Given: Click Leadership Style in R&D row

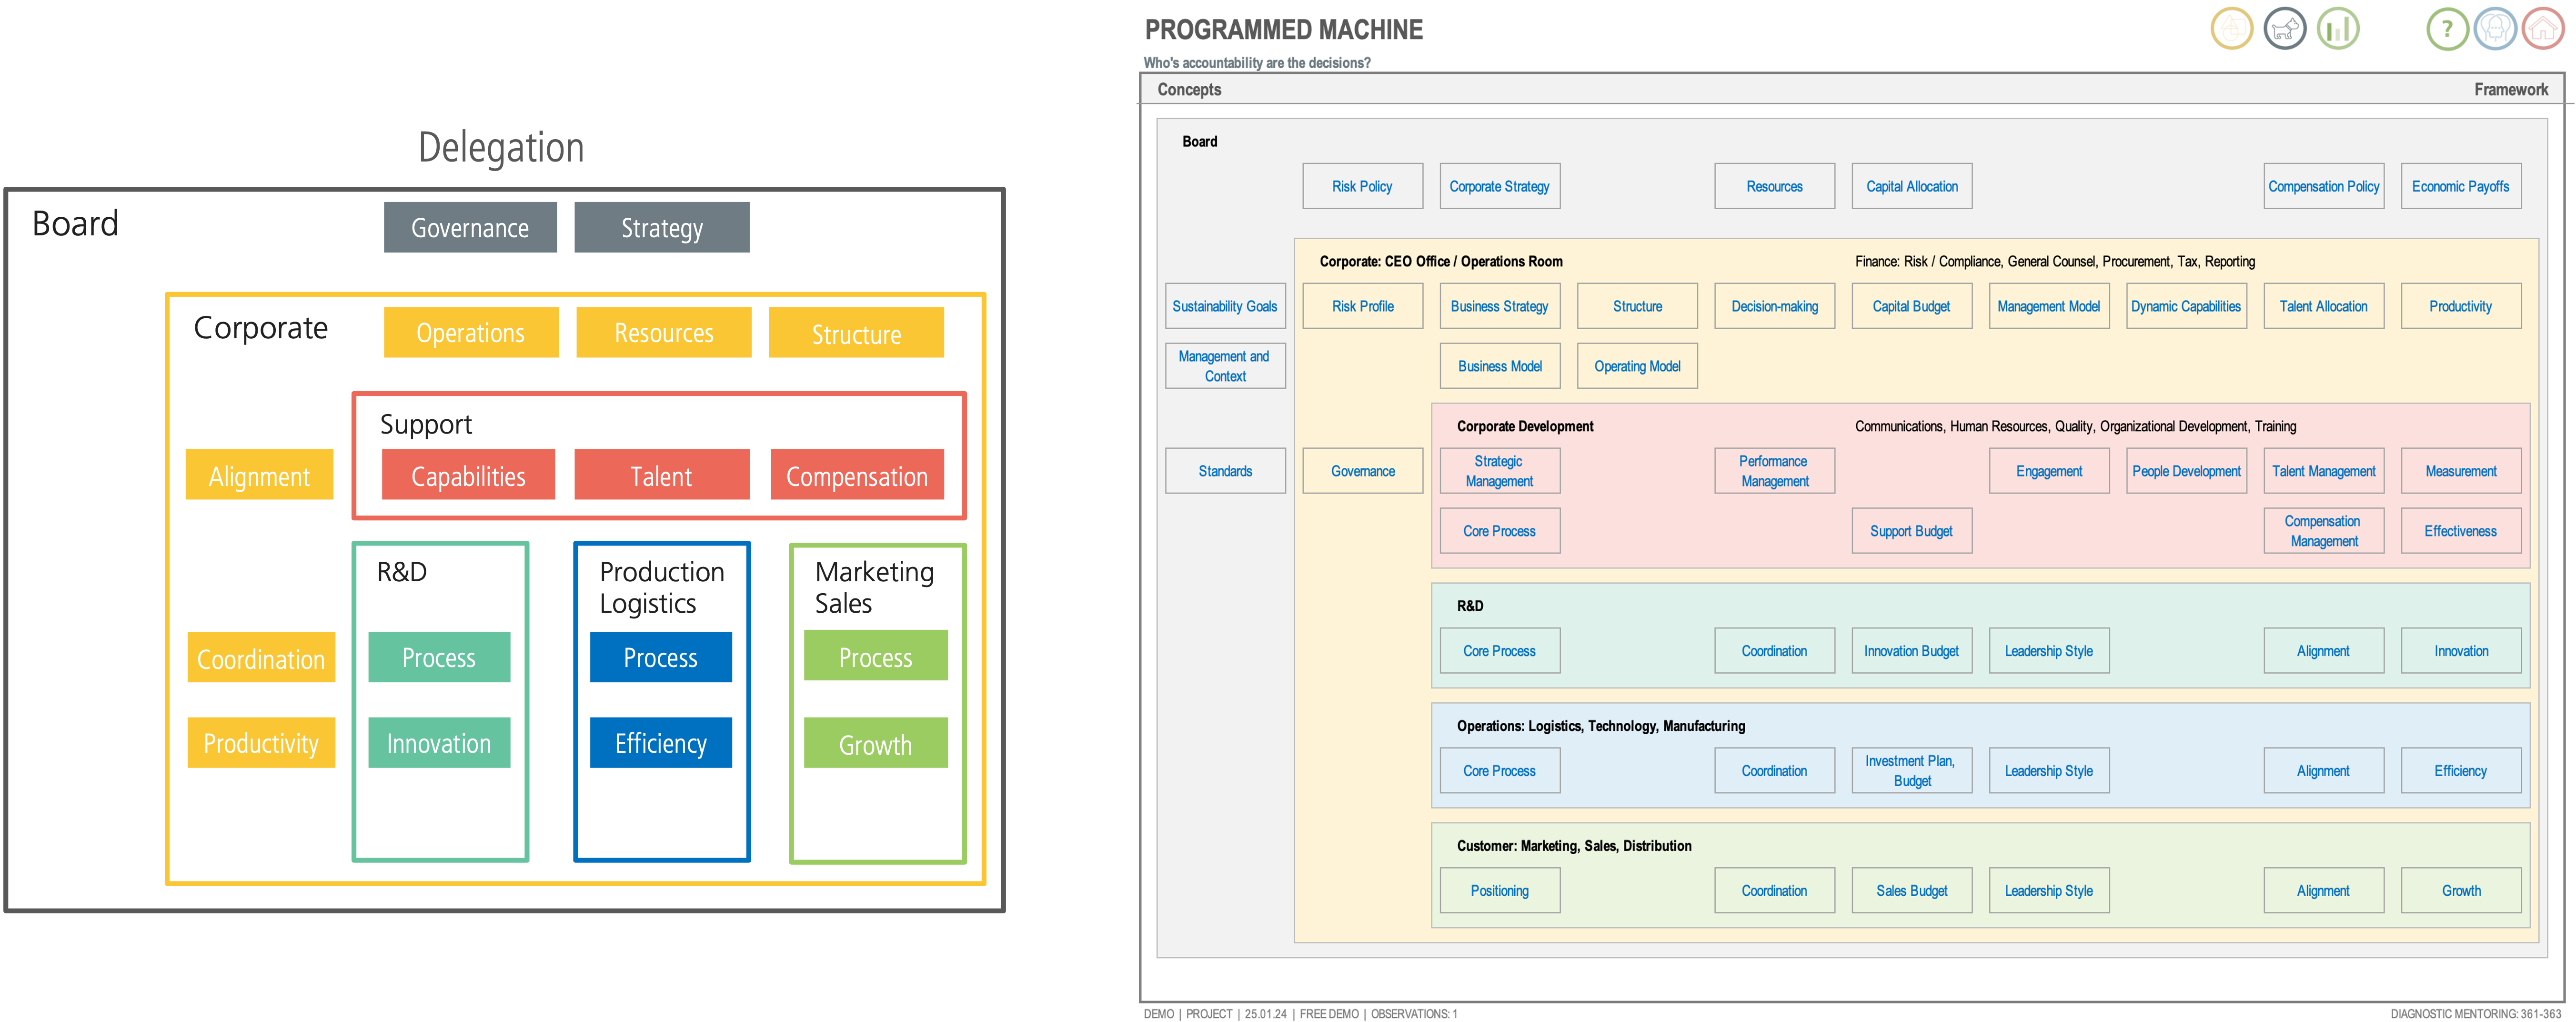Looking at the screenshot, I should pos(2048,651).
